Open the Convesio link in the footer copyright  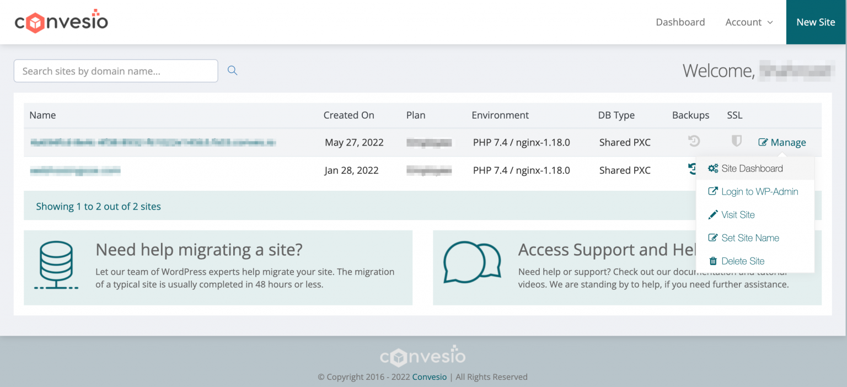(430, 377)
